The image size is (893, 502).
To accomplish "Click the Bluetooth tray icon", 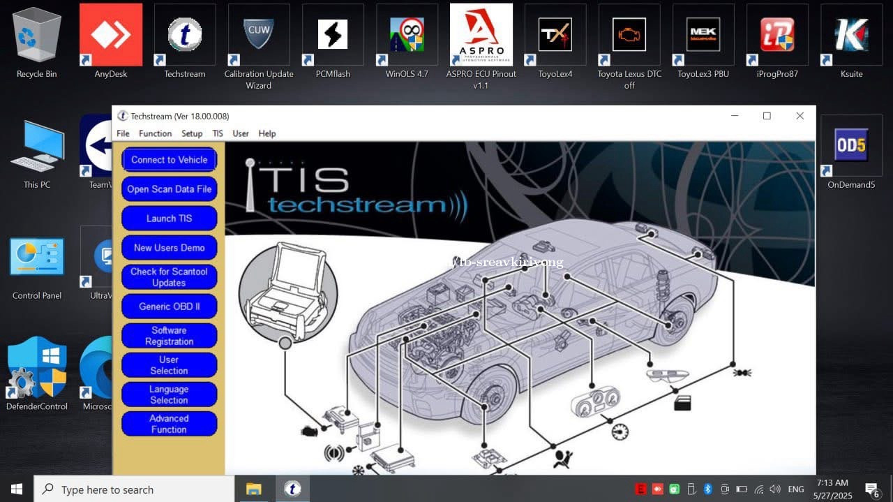I will 707,489.
